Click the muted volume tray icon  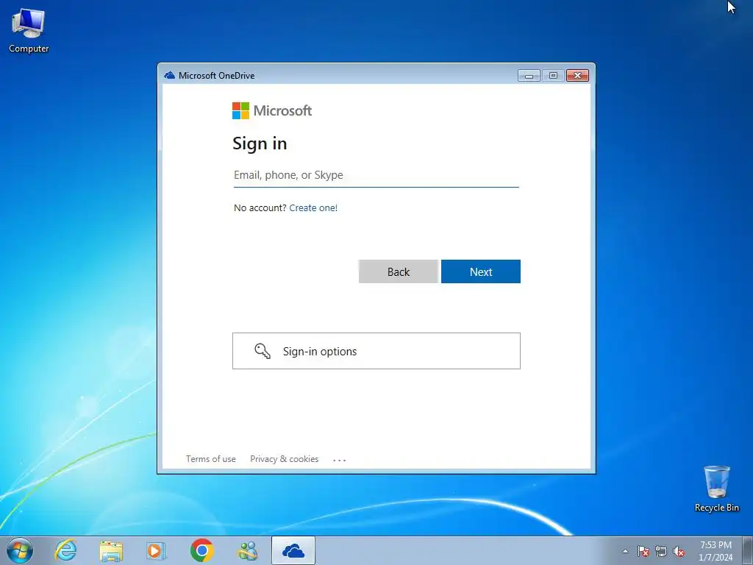pyautogui.click(x=679, y=551)
